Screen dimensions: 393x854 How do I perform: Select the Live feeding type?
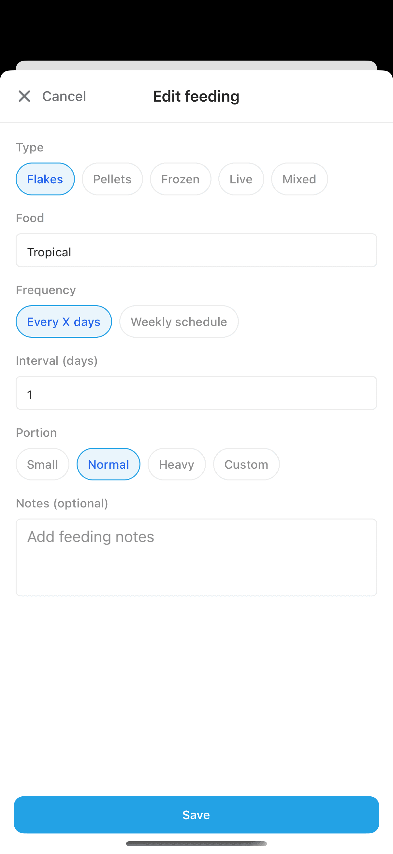pos(241,179)
